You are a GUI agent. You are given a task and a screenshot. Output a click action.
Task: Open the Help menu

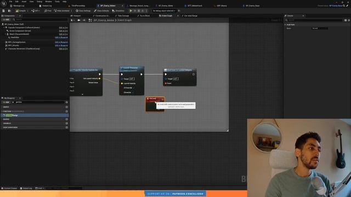pyautogui.click(x=65, y=2)
